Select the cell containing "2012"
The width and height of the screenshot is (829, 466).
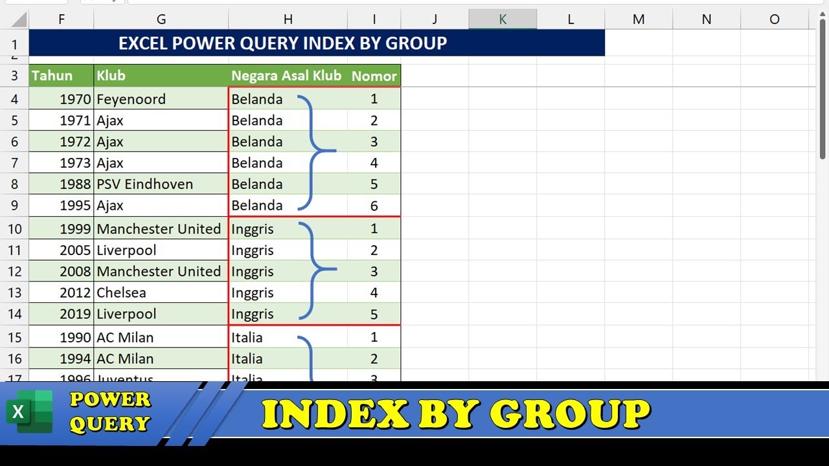tap(62, 293)
